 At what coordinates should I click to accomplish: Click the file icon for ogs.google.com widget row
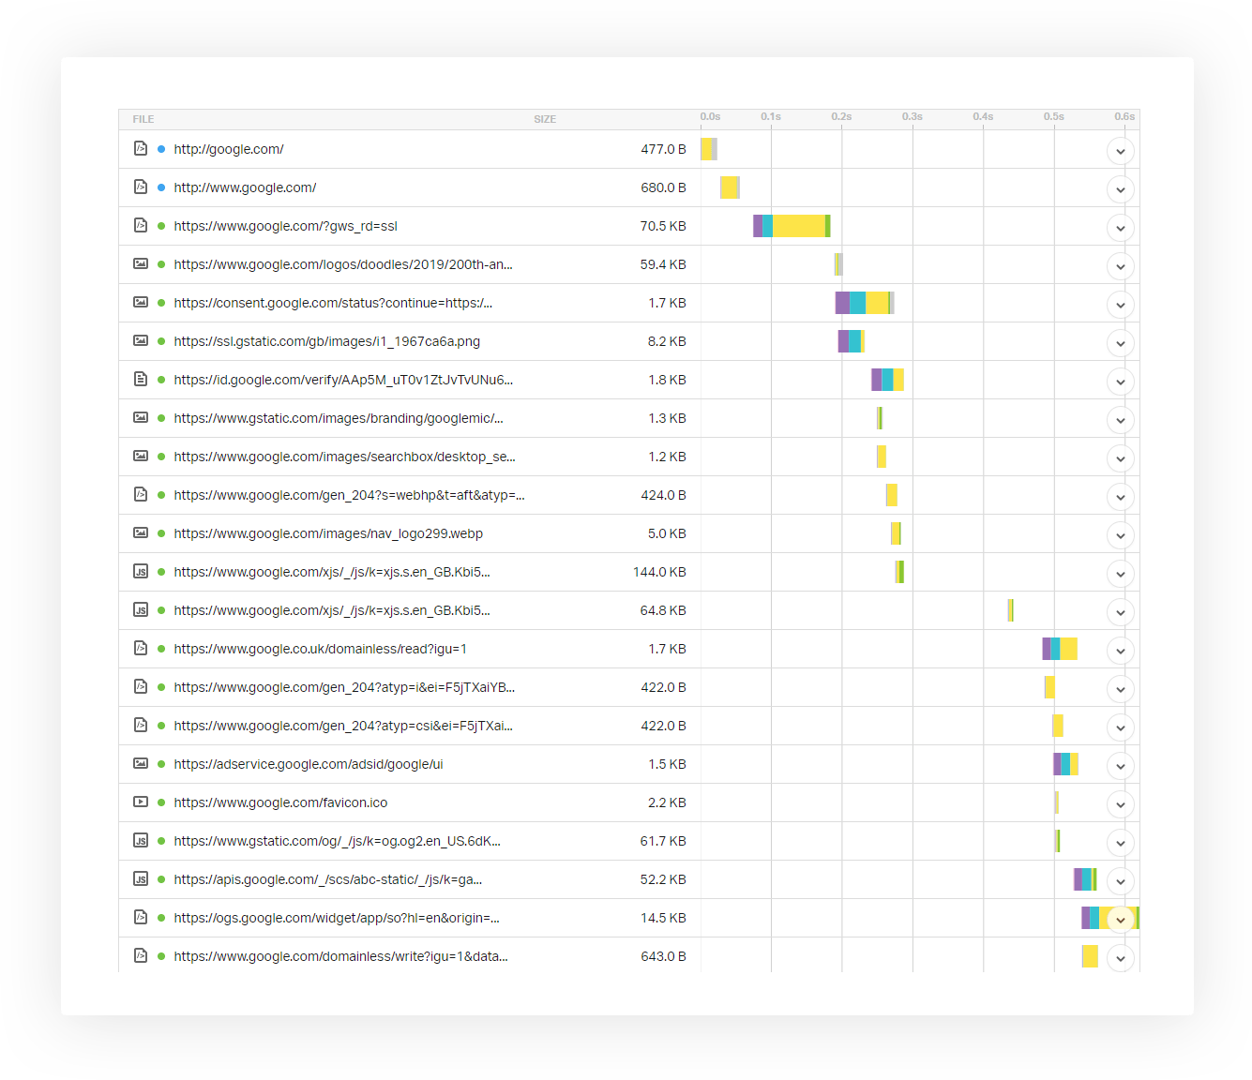coord(141,917)
